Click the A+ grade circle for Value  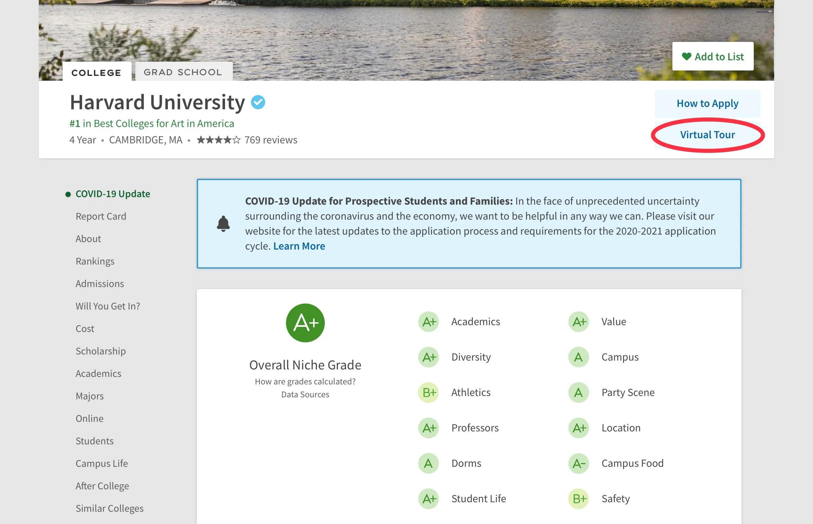(578, 322)
